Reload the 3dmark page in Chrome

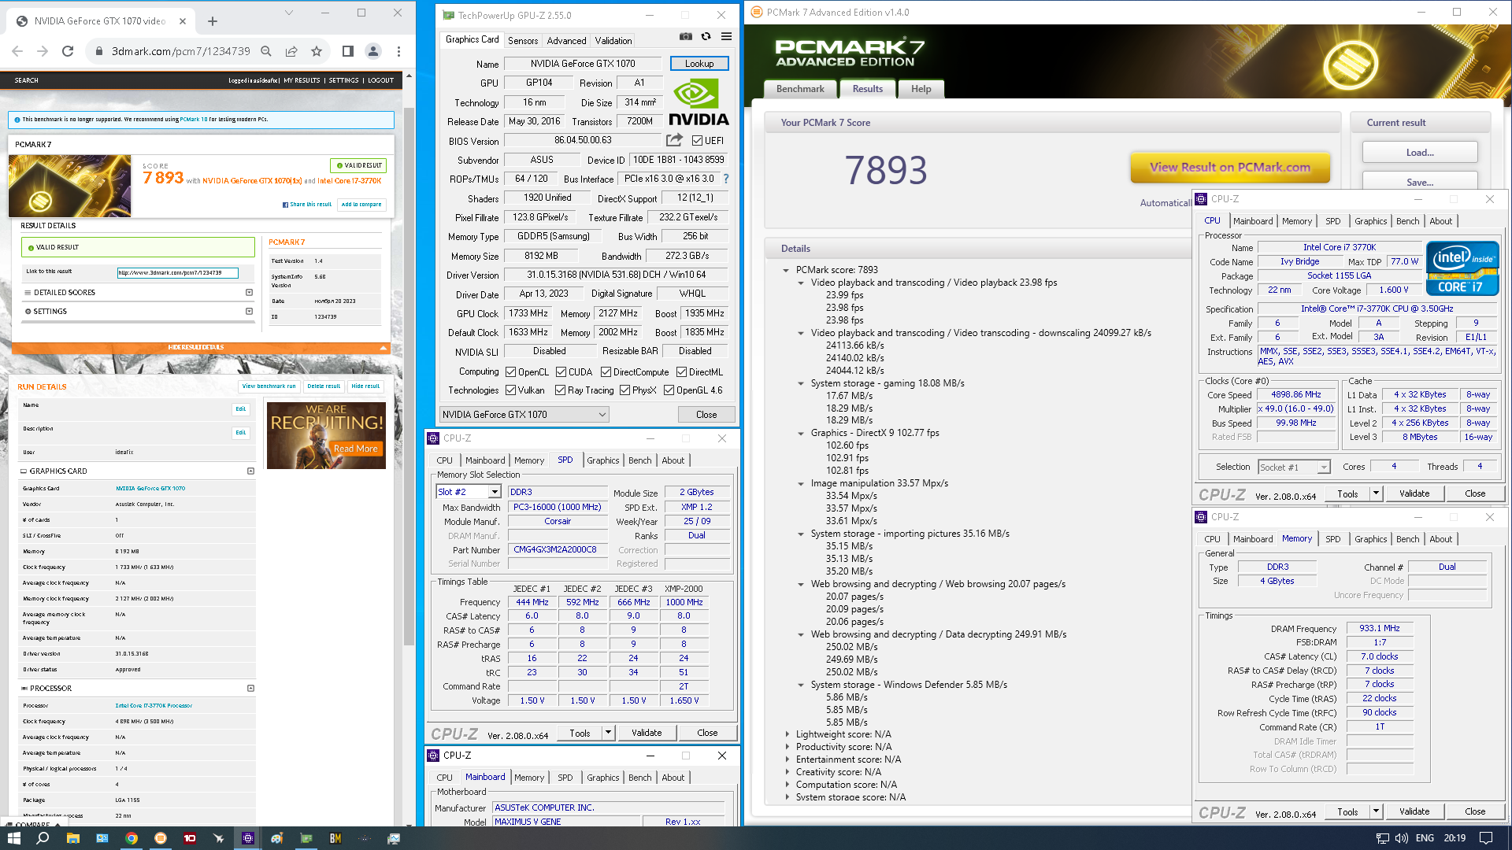click(68, 51)
